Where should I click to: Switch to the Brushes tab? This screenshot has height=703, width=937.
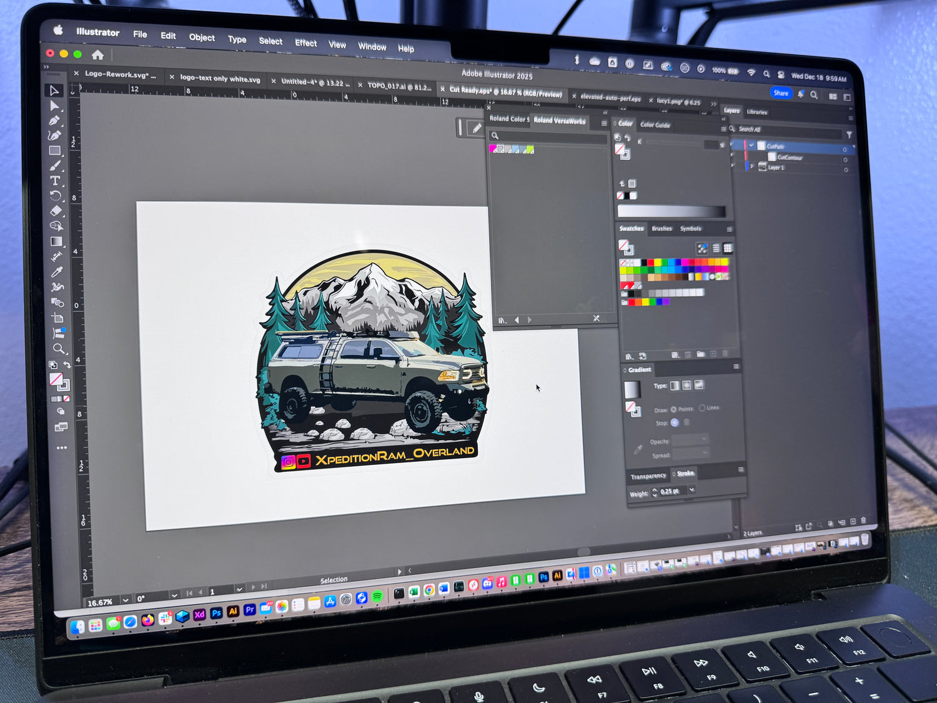(x=662, y=229)
